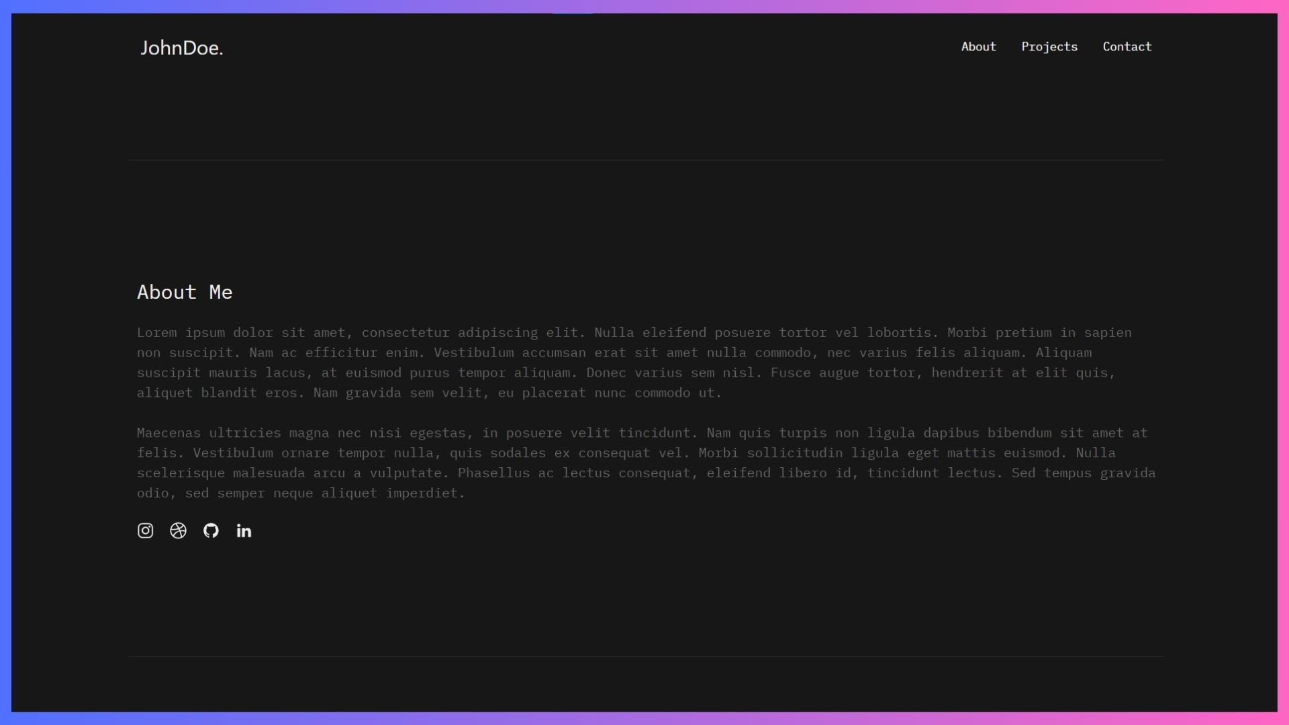Image resolution: width=1289 pixels, height=725 pixels.
Task: Click the divider line below the header
Action: click(644, 160)
